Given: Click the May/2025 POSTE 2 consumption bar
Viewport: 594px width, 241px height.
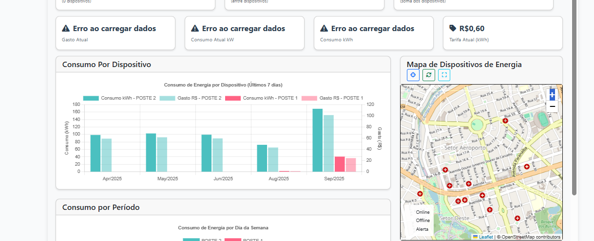Looking at the screenshot, I should click(151, 152).
